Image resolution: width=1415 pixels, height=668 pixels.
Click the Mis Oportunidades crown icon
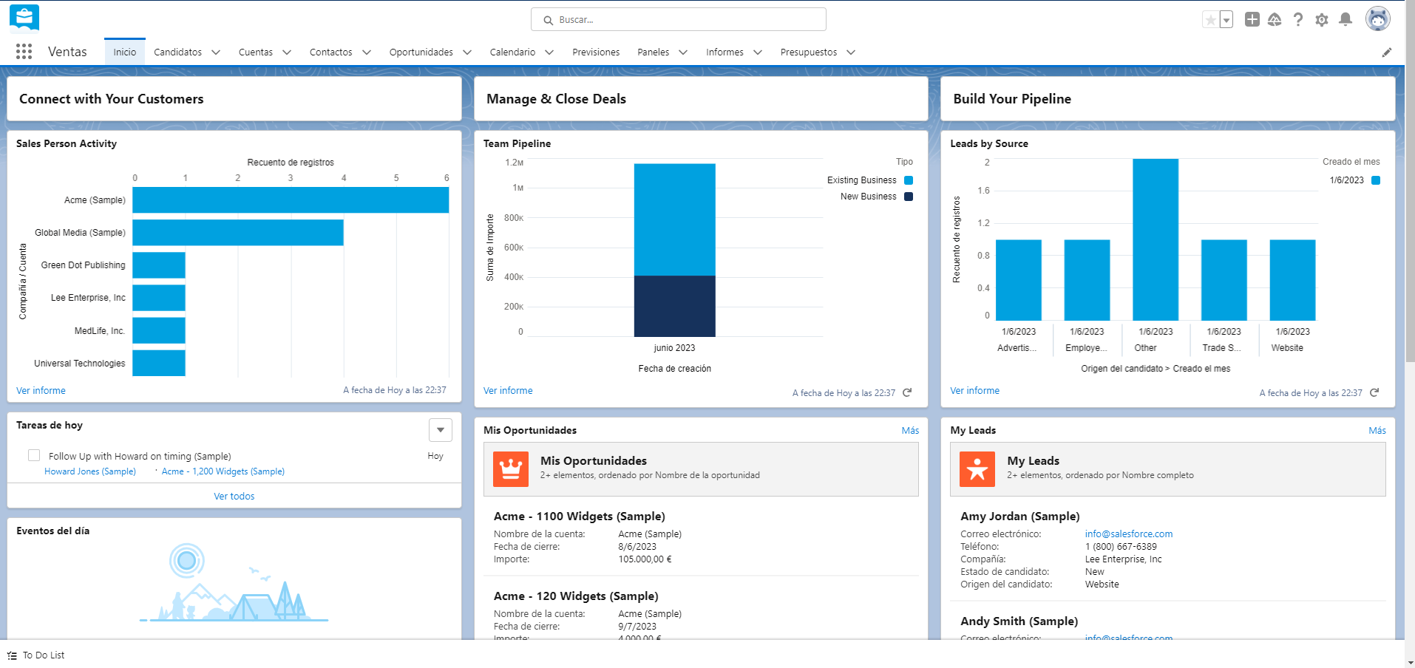(x=511, y=469)
